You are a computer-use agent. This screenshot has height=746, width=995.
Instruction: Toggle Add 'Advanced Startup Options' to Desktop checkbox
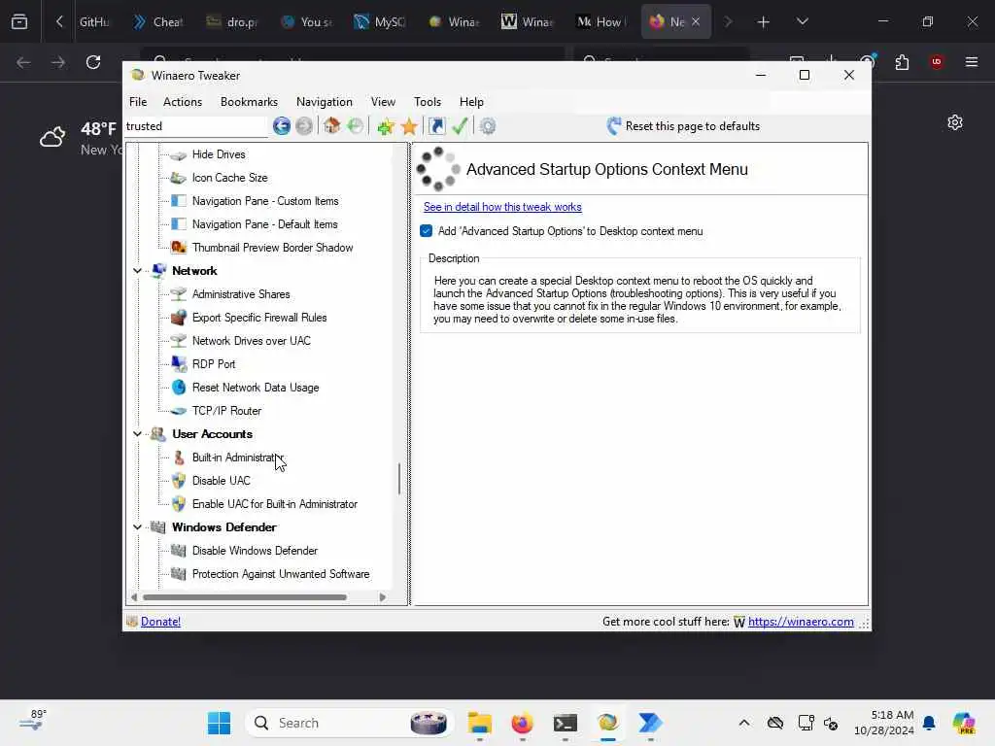tap(427, 231)
